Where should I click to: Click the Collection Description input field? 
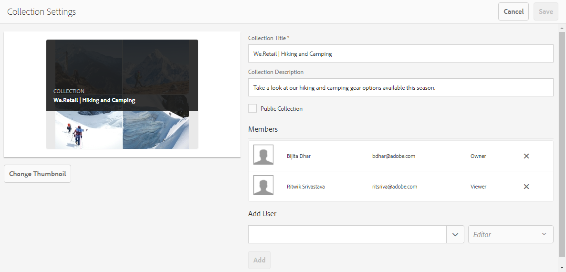tap(401, 87)
